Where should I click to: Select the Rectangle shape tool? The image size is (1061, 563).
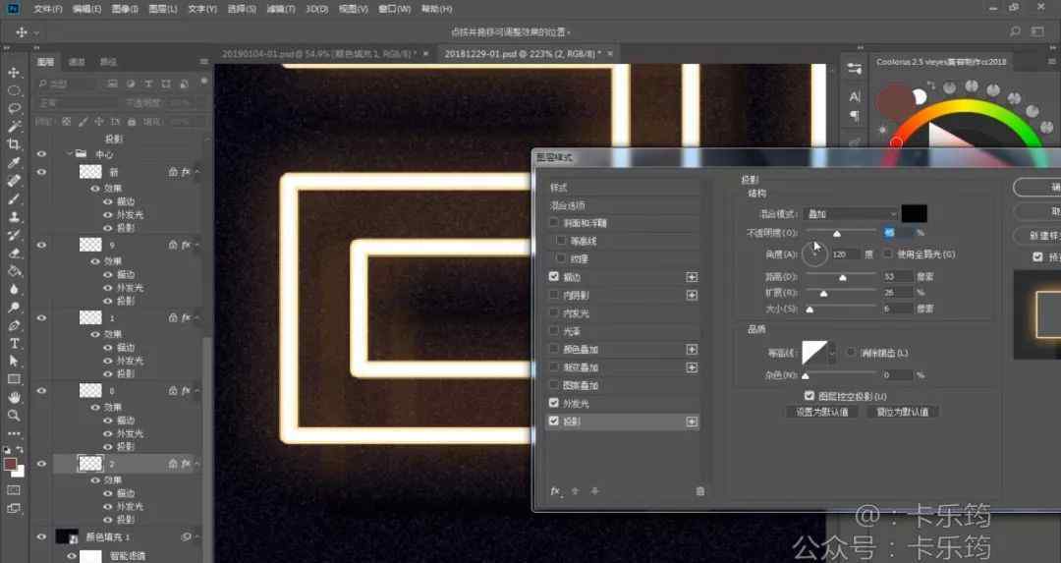(14, 379)
